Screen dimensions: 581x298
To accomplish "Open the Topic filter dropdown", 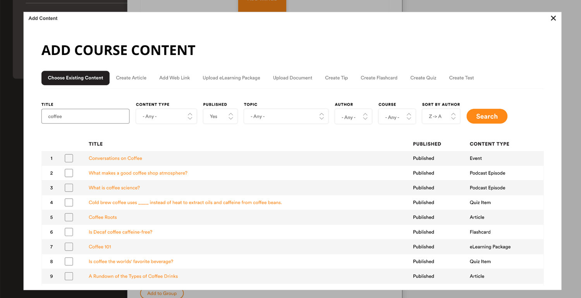I will point(286,116).
